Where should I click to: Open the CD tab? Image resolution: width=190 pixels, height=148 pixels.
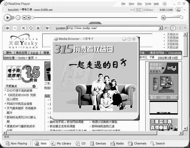point(80,144)
